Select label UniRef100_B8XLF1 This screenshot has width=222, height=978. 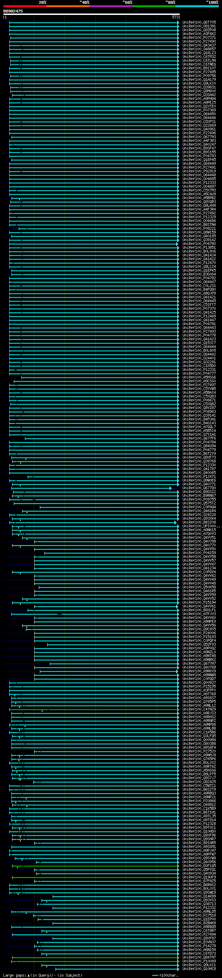(x=199, y=610)
